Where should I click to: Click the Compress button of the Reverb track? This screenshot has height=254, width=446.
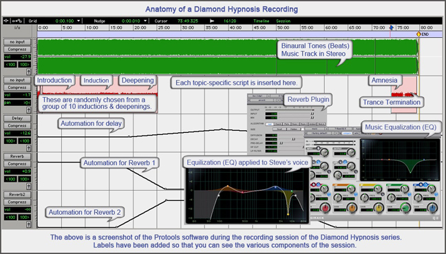17,164
